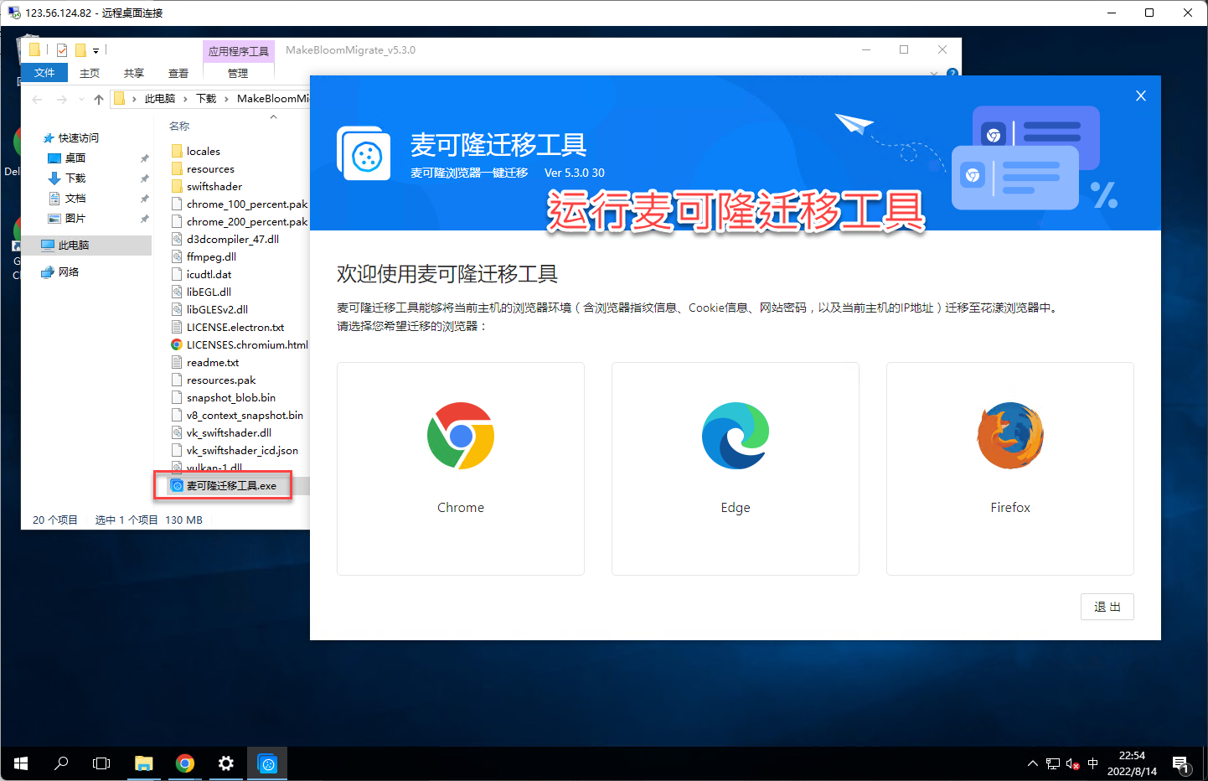Select chrome_100_percent.pak file

(x=240, y=204)
